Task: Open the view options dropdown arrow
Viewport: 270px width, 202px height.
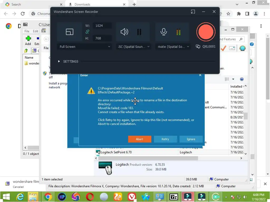Action: 233,79
